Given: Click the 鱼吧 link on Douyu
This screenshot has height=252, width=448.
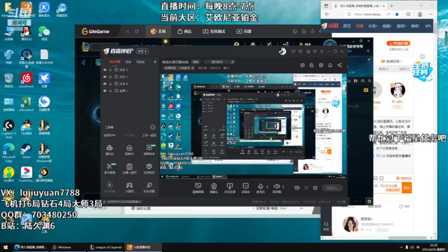Looking at the screenshot, I should coord(415,26).
